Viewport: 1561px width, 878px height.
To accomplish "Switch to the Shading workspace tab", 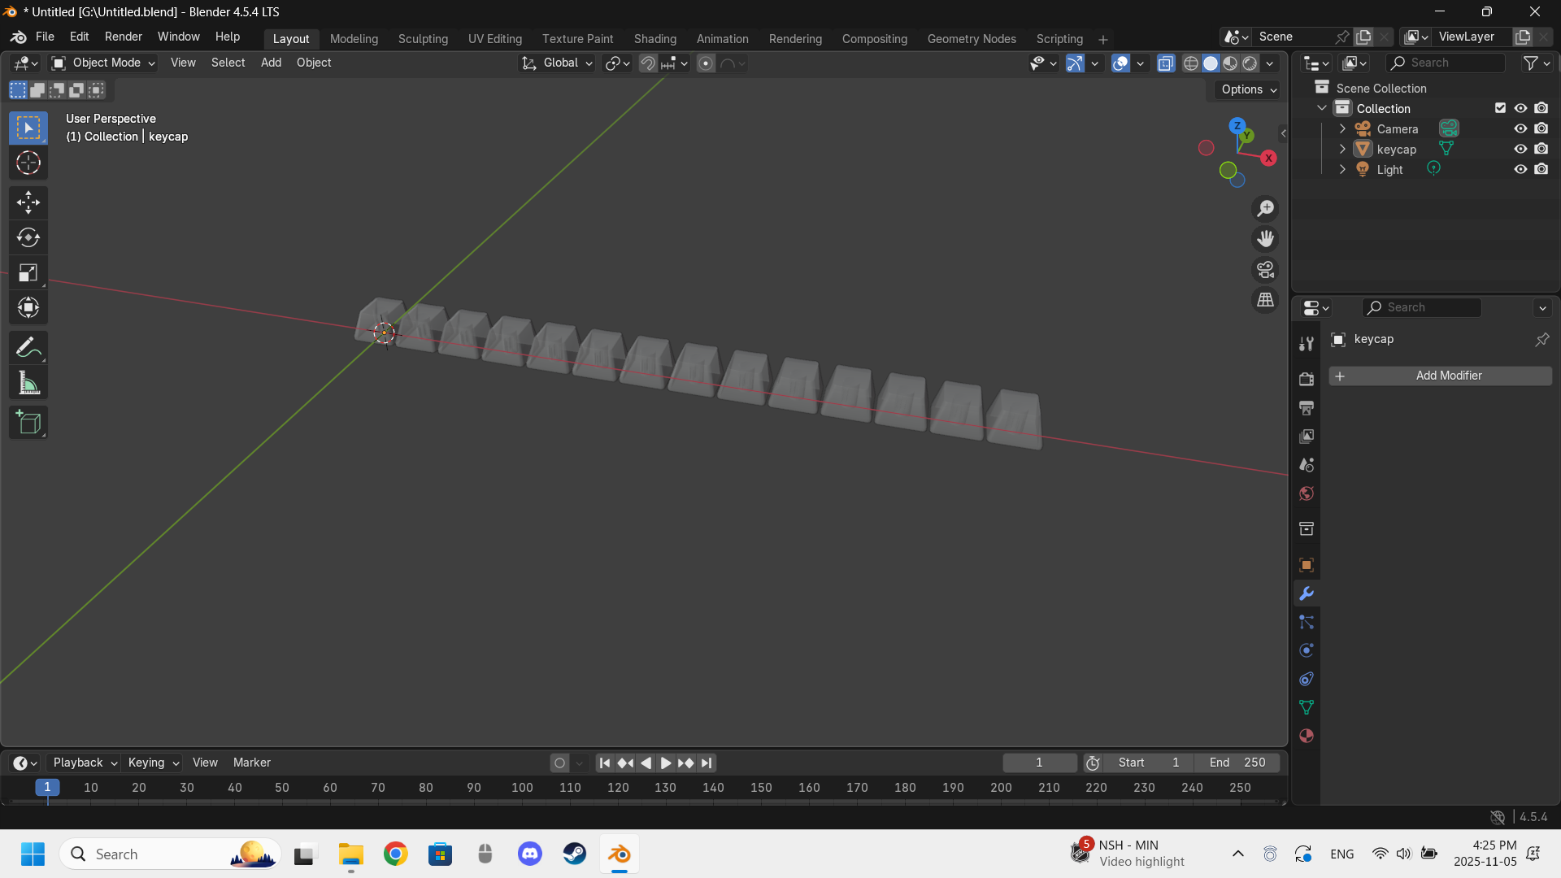I will coord(654,38).
